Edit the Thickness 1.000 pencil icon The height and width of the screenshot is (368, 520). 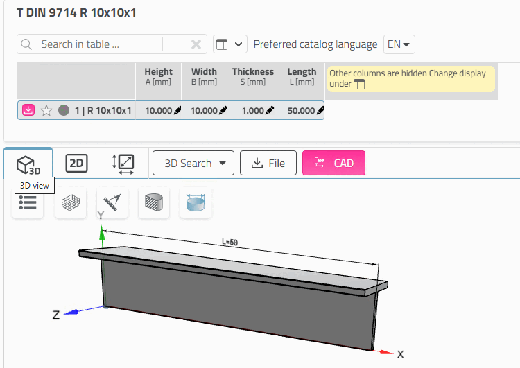270,110
